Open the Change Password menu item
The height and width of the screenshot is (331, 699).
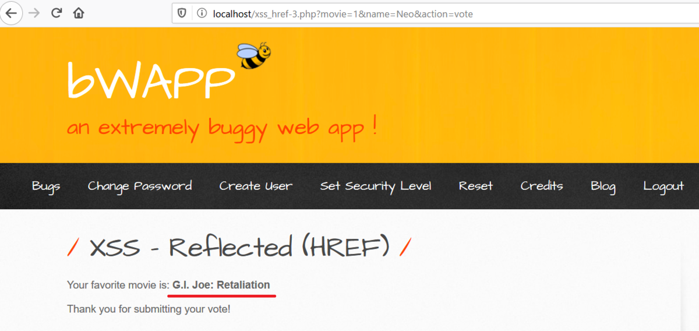140,186
